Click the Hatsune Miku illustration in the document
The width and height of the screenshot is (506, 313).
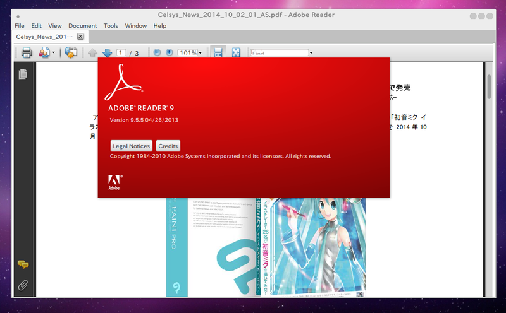coord(313,247)
